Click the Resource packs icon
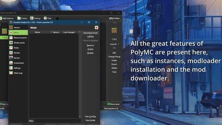 (x=11, y=37)
